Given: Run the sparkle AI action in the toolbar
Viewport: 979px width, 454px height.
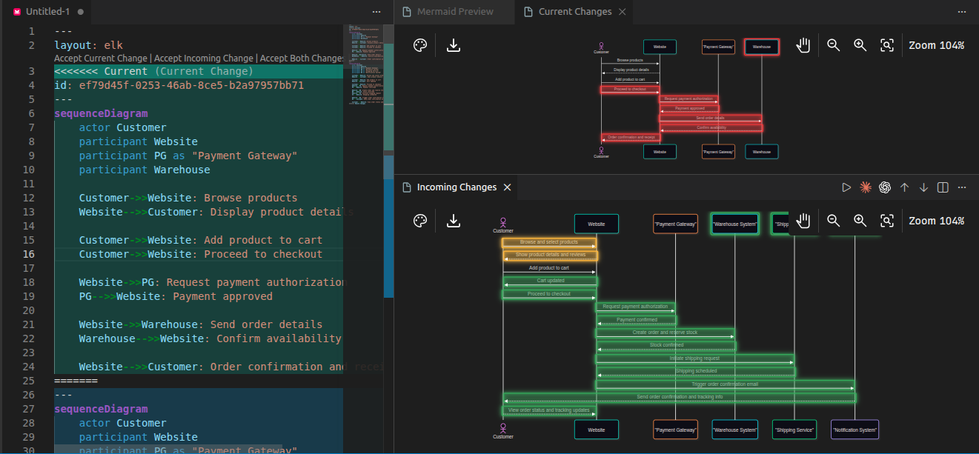Looking at the screenshot, I should pyautogui.click(x=865, y=187).
